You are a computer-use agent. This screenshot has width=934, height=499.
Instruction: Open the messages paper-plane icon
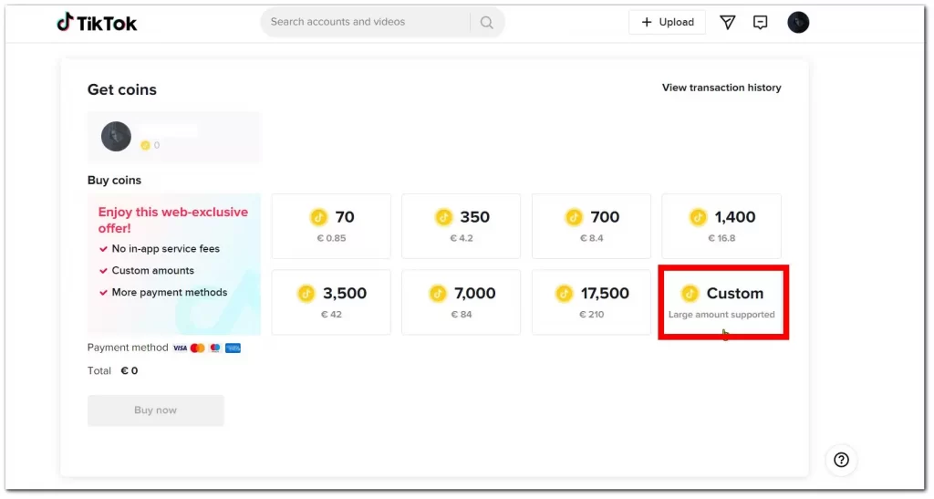(x=727, y=23)
